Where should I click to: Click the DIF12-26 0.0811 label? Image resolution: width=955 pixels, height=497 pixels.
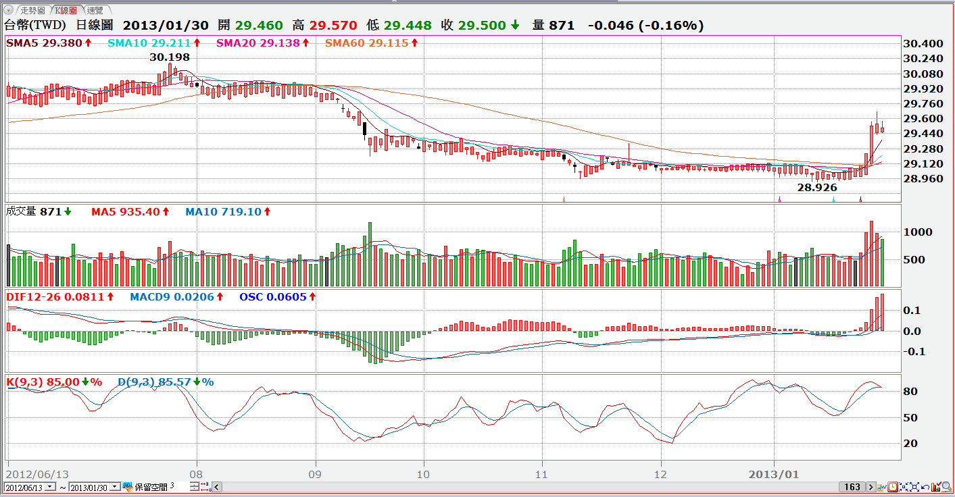pyautogui.click(x=59, y=296)
